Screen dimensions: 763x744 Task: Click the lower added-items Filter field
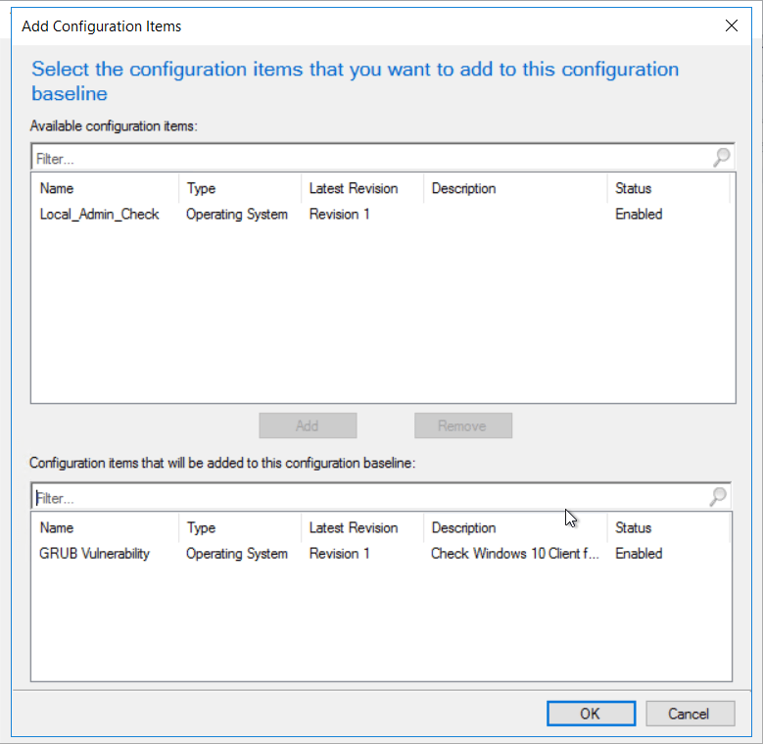(370, 497)
